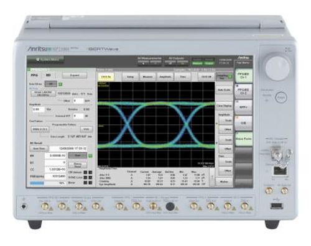The height and width of the screenshot is (246, 311).
Task: Open the System Menu button
Action: click(x=45, y=60)
